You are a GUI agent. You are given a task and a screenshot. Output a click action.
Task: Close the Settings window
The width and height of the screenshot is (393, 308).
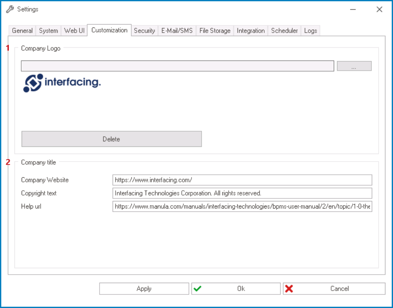379,9
